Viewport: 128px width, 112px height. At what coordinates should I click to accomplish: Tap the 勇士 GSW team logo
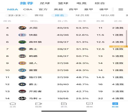(x=22, y=49)
